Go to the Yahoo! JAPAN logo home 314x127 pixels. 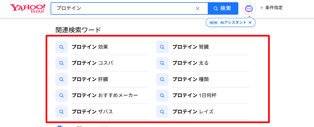[x=28, y=8]
